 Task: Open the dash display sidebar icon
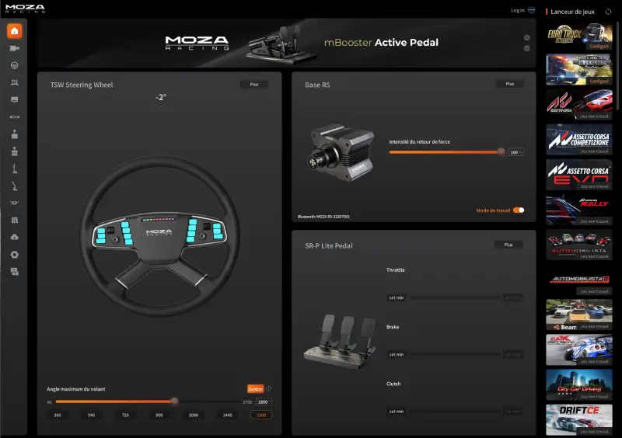coord(14,99)
